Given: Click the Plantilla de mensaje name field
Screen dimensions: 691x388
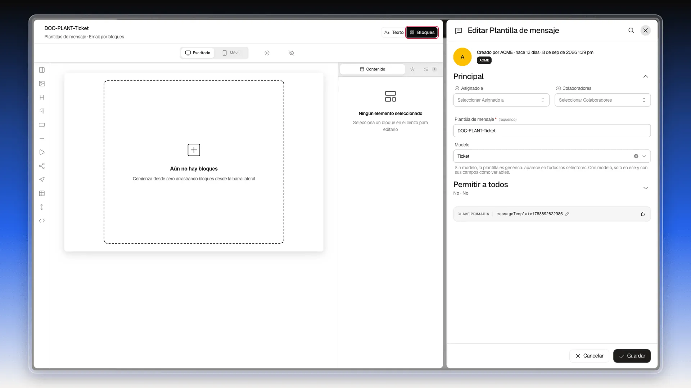Looking at the screenshot, I should [x=552, y=131].
